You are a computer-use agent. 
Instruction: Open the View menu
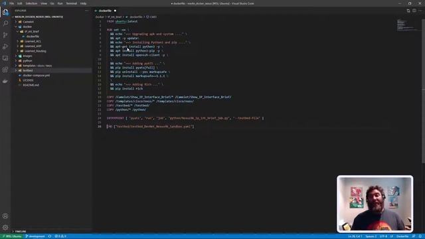(44, 3)
